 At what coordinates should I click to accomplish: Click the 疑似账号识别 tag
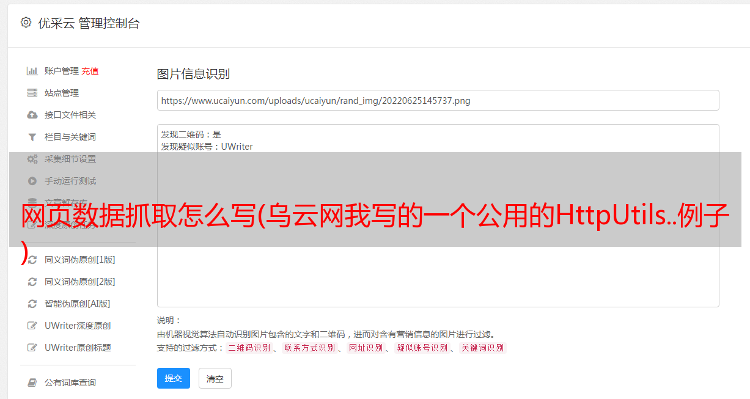pos(422,348)
